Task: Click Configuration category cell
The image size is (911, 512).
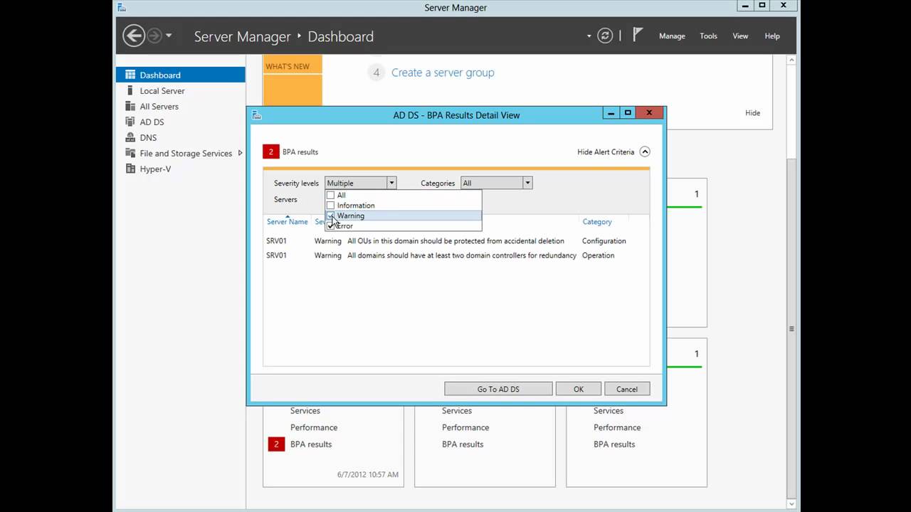Action: click(x=604, y=241)
